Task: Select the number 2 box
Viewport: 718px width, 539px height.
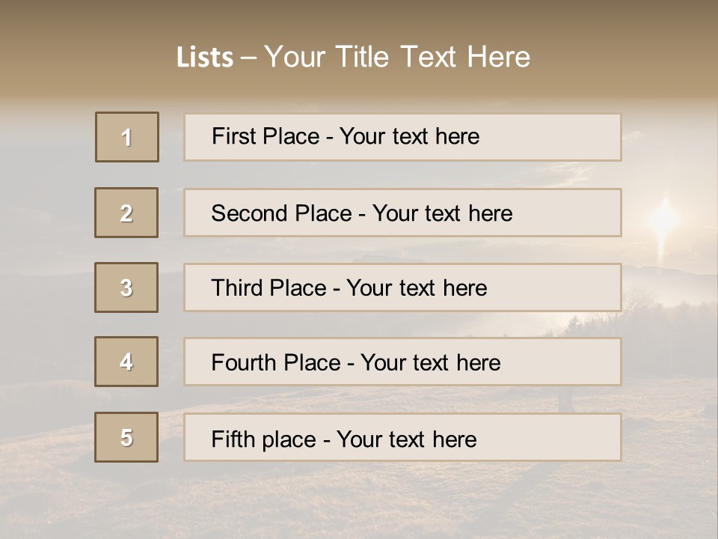Action: [126, 213]
